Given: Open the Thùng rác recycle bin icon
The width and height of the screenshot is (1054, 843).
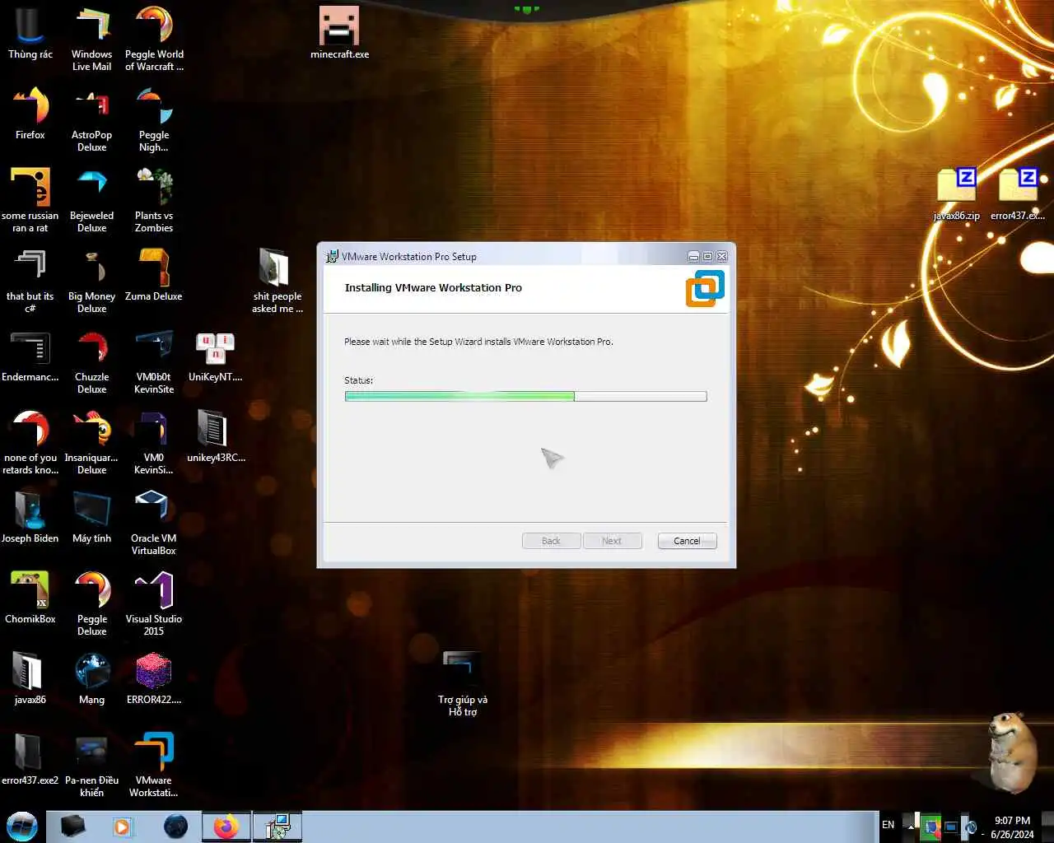Looking at the screenshot, I should tap(30, 33).
